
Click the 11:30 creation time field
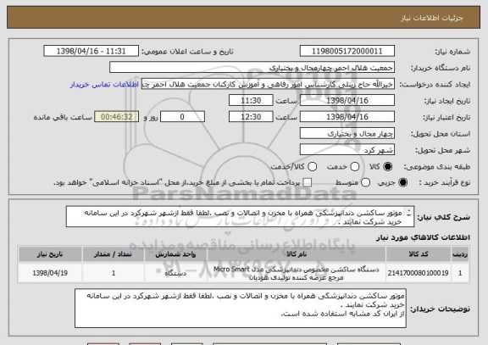tap(251, 101)
